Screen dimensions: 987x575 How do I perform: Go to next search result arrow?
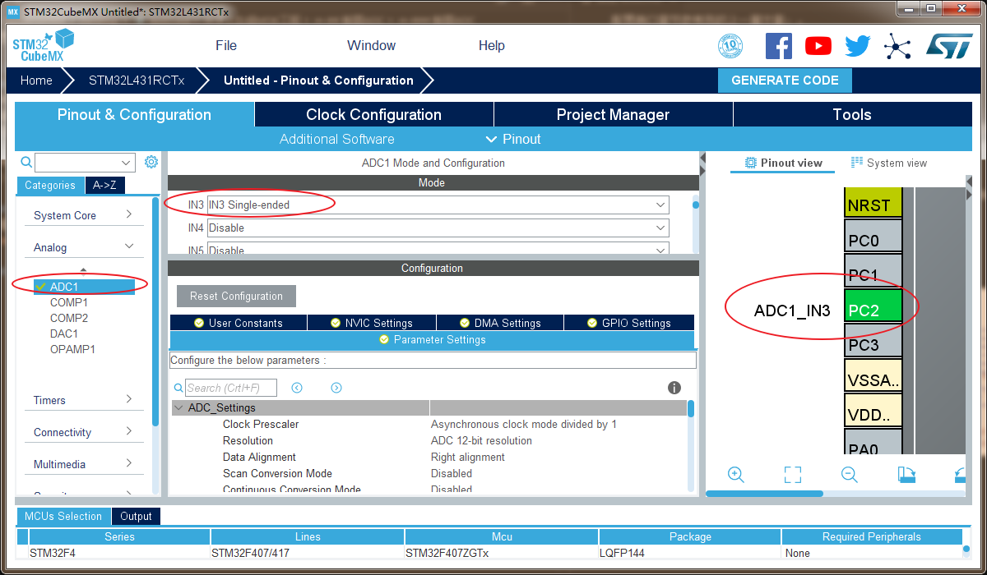336,388
